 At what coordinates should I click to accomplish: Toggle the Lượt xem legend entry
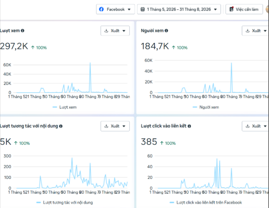(x=65, y=107)
